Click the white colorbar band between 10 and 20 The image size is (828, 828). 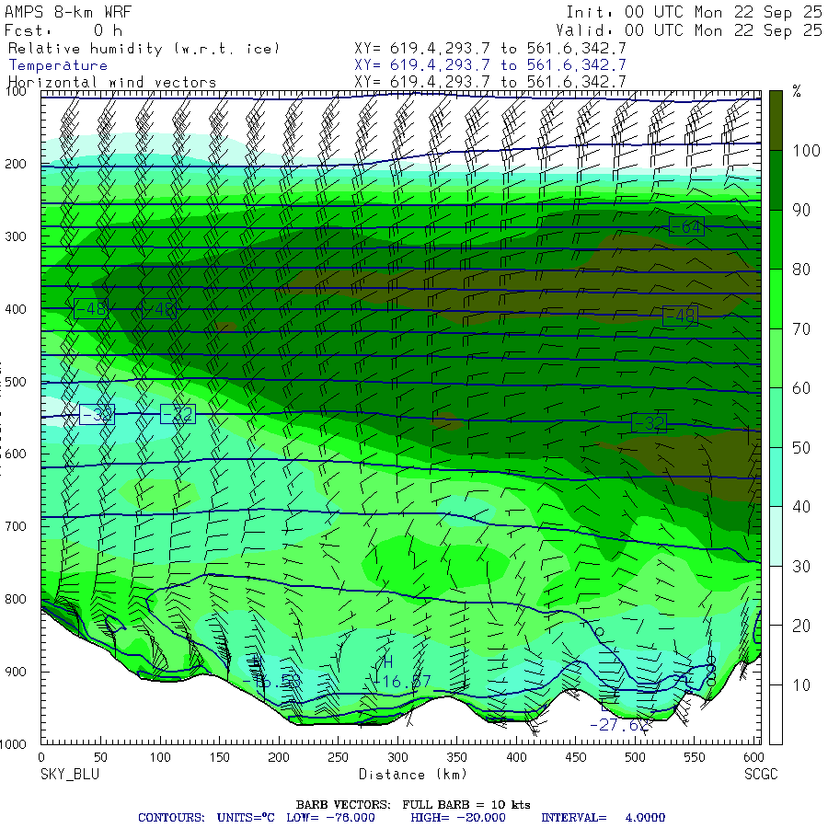pos(776,655)
